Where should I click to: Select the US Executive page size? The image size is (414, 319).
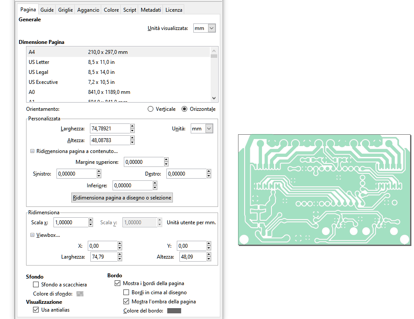(x=118, y=82)
